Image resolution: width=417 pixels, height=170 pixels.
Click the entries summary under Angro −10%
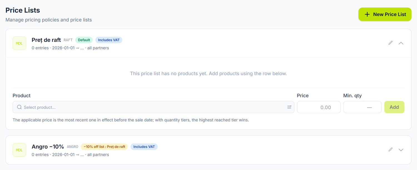[70, 155]
